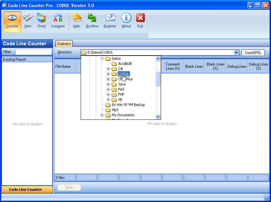Expand the PHP folder node
This screenshot has height=202, width=271.
[108, 95]
